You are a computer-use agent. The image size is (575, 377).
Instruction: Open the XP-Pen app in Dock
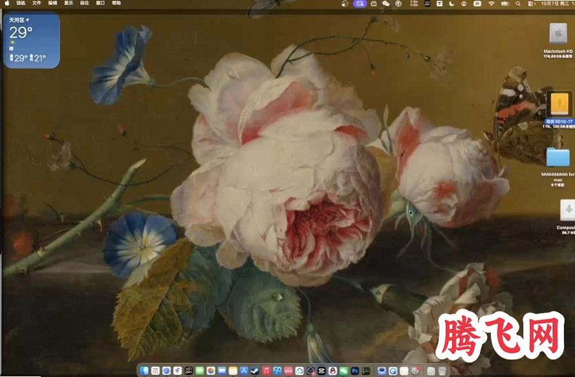click(189, 371)
